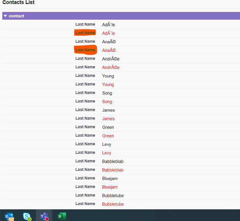This screenshot has height=221, width=240.
Task: Collapse the contact section using its arrow
Action: click(x=5, y=16)
